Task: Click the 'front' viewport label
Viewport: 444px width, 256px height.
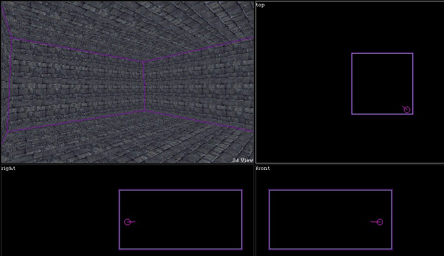Action: click(x=263, y=168)
